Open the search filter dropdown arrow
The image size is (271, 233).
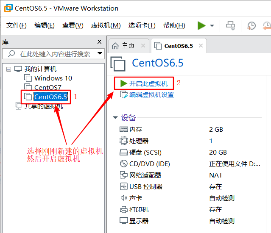pos(100,53)
